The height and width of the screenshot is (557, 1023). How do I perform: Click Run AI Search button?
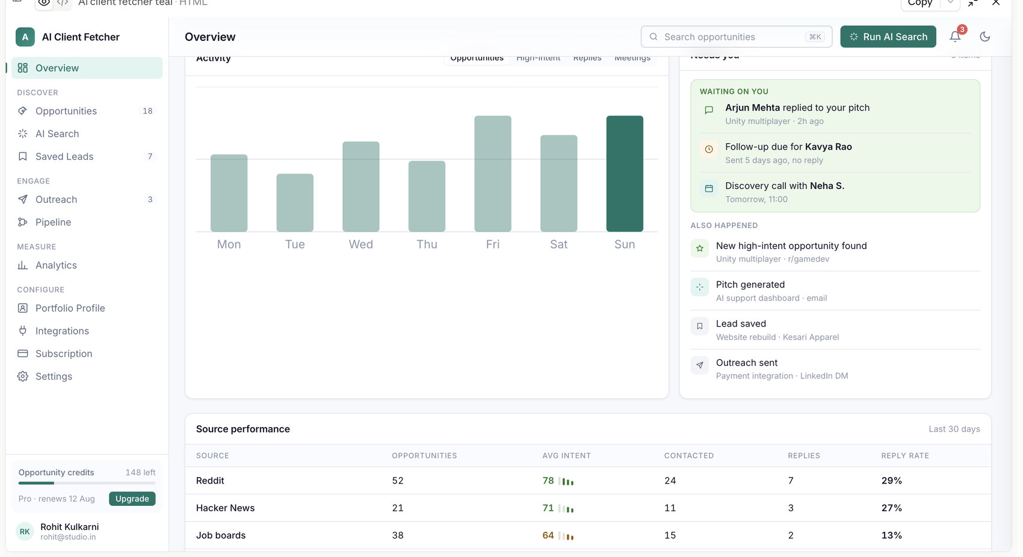click(x=888, y=37)
